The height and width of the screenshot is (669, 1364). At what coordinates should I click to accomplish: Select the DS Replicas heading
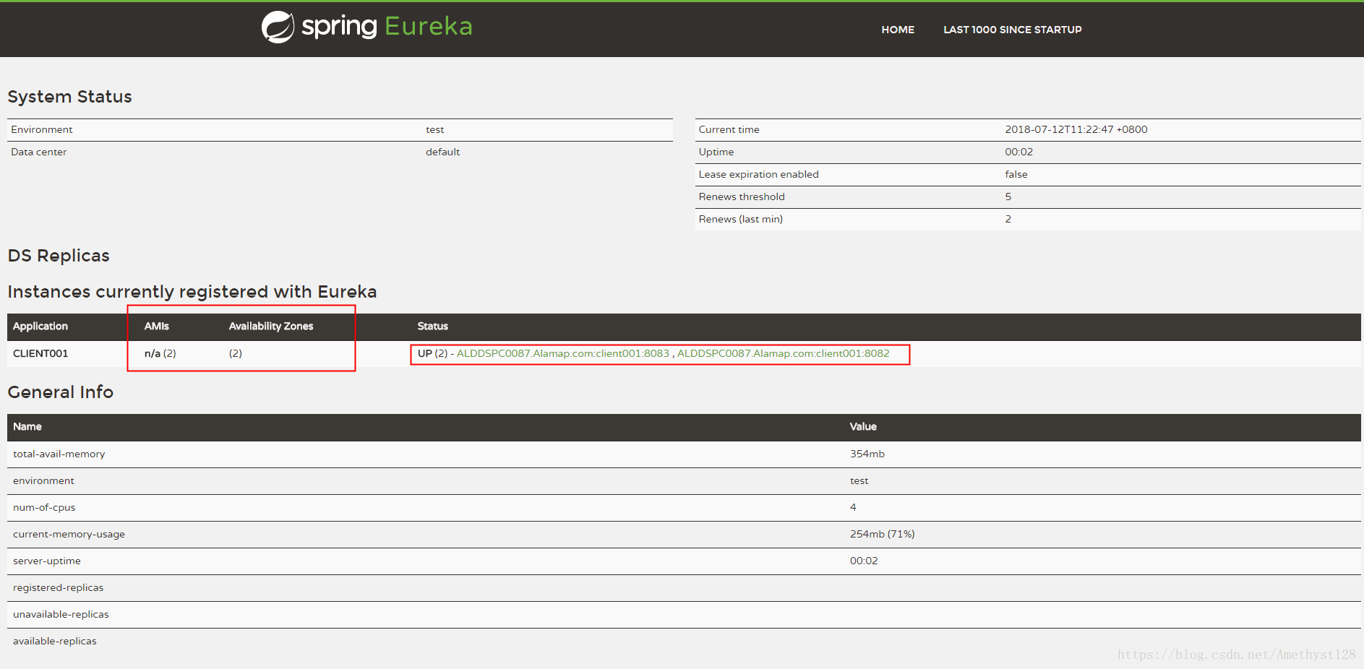(x=59, y=256)
